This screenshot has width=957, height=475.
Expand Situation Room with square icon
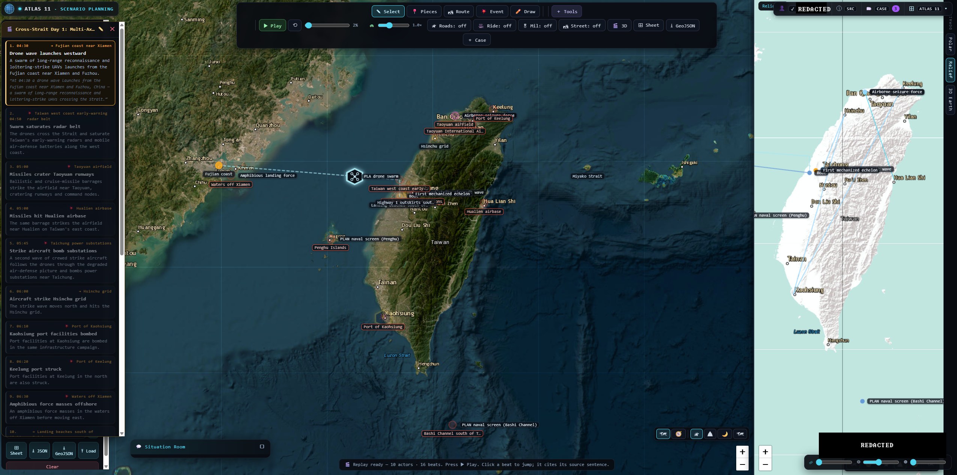(262, 446)
